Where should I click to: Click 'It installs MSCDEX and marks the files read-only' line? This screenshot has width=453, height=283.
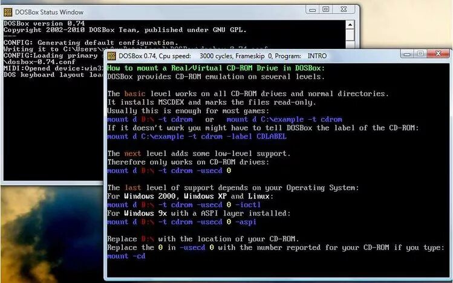click(212, 102)
